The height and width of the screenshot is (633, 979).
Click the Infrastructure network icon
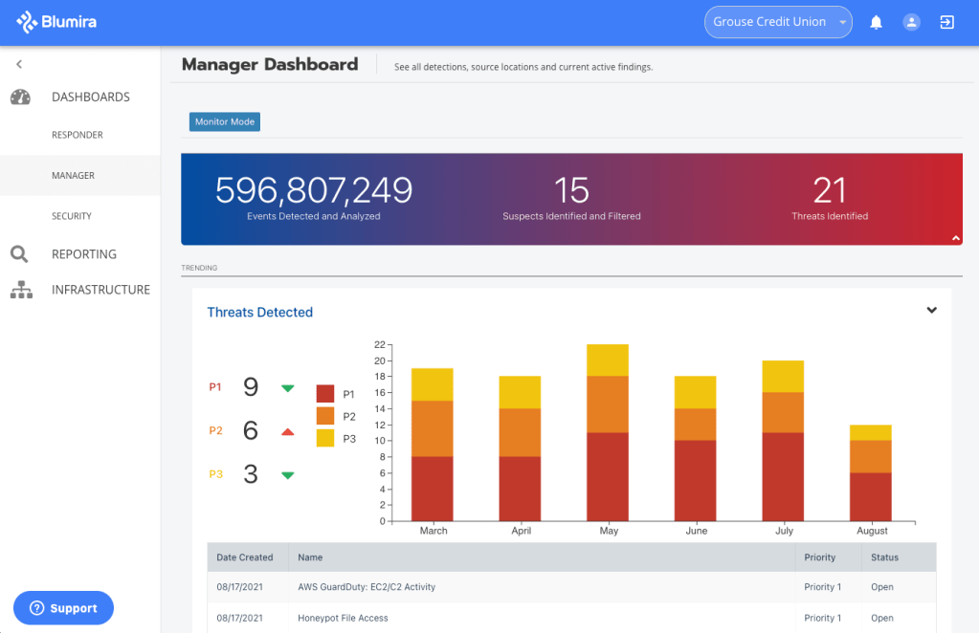(x=20, y=290)
